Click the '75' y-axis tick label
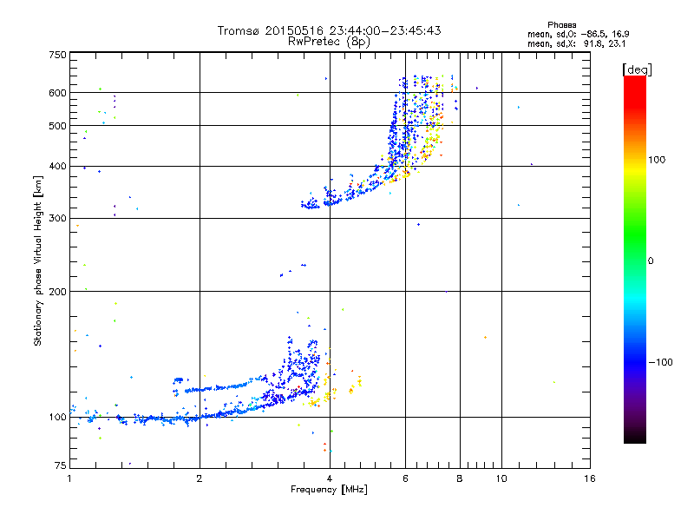 [61, 465]
